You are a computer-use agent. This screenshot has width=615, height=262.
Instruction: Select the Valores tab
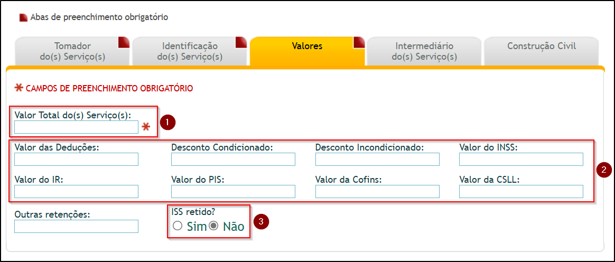(307, 51)
